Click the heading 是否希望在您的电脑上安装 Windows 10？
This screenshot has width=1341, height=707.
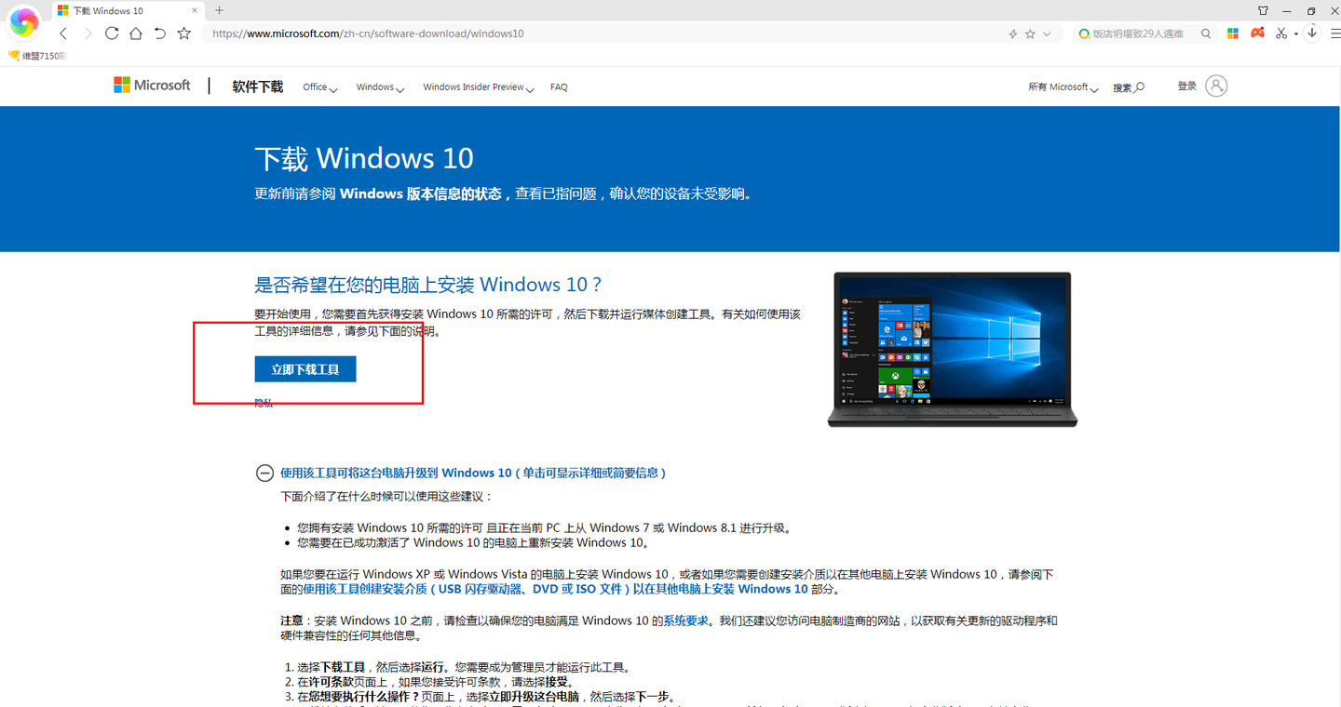click(x=428, y=285)
